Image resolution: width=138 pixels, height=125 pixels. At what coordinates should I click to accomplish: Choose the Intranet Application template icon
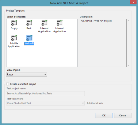(x=59, y=23)
